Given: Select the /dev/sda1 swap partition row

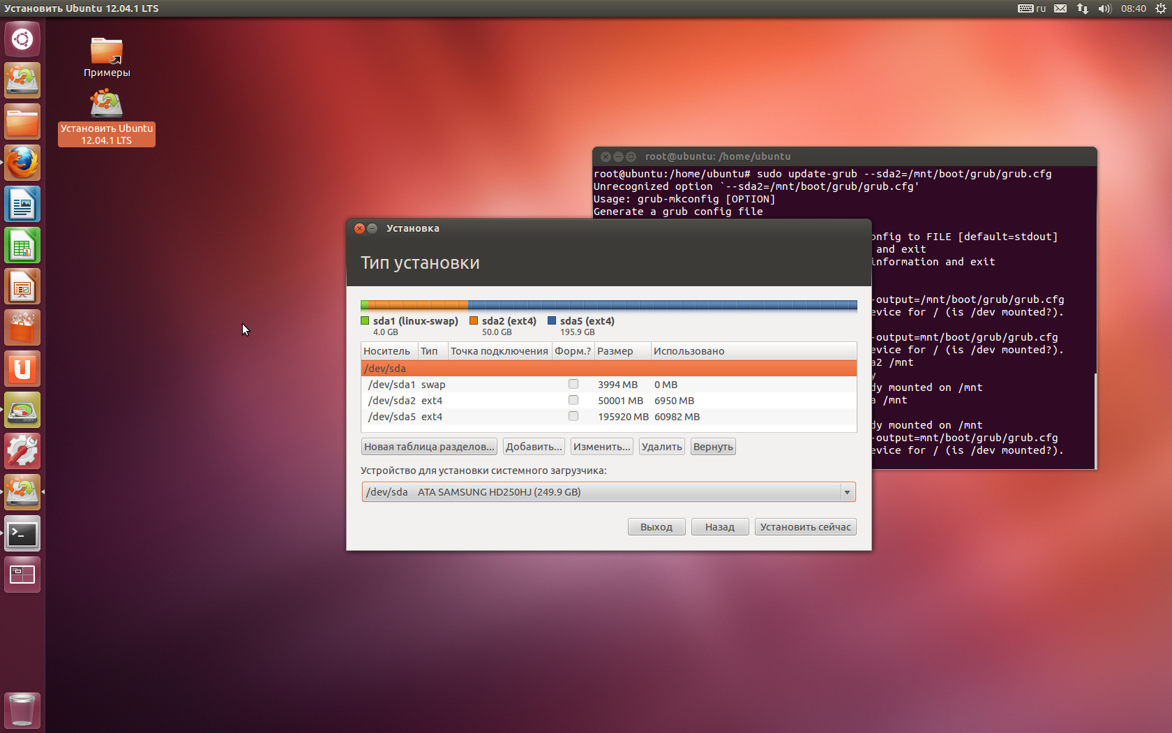Looking at the screenshot, I should click(608, 385).
